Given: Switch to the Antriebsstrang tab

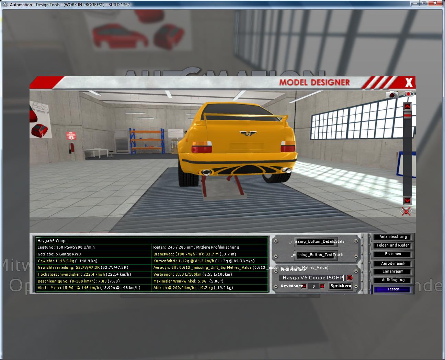Looking at the screenshot, I should [x=393, y=237].
